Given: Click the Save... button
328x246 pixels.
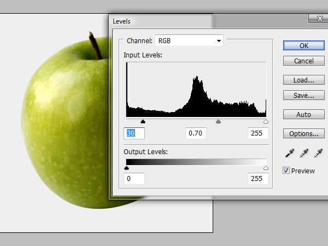Looking at the screenshot, I should pos(304,95).
